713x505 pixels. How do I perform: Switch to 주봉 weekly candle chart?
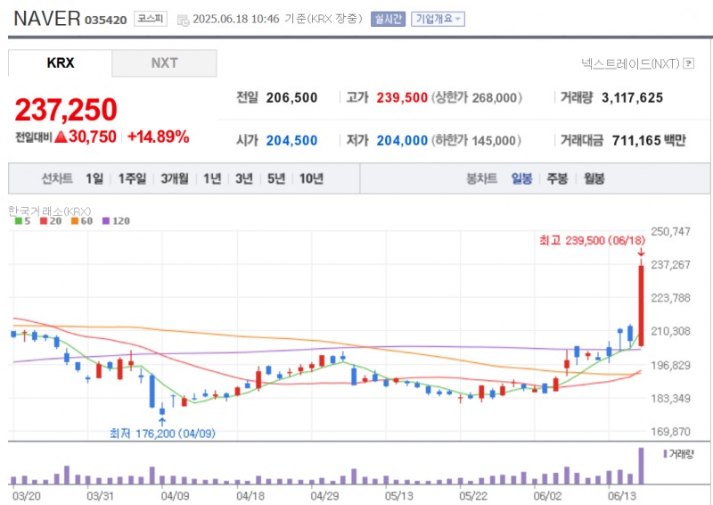(x=557, y=178)
